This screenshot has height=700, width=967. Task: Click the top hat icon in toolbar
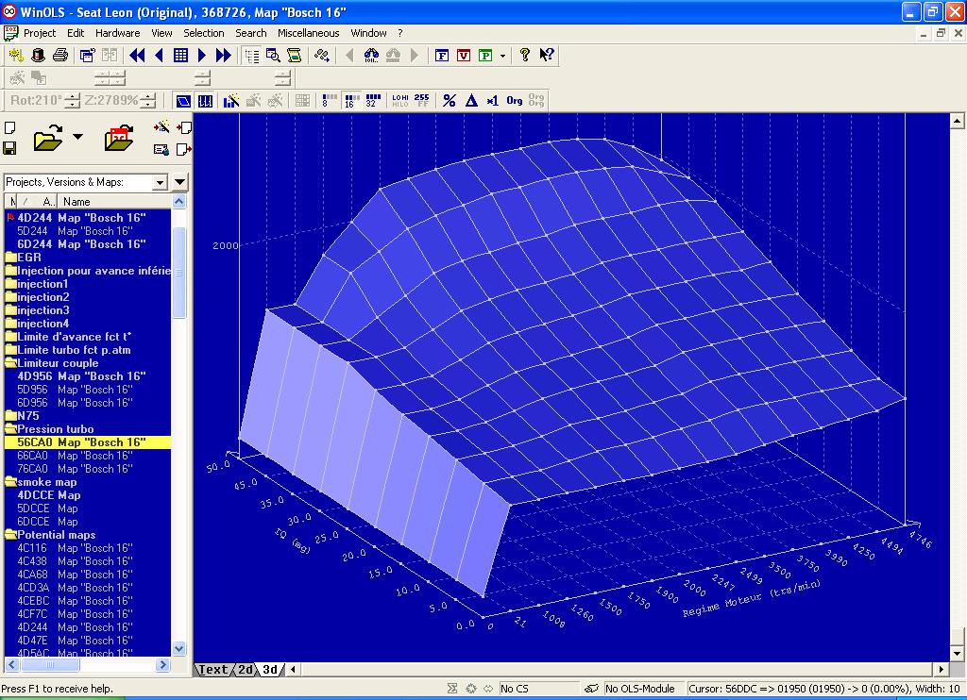38,56
